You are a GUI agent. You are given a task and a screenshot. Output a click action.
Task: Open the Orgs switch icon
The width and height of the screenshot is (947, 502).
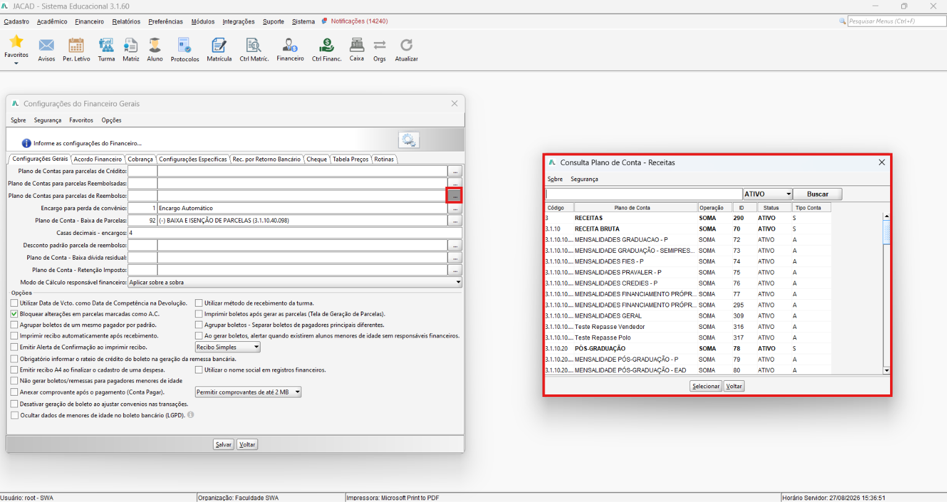[379, 45]
